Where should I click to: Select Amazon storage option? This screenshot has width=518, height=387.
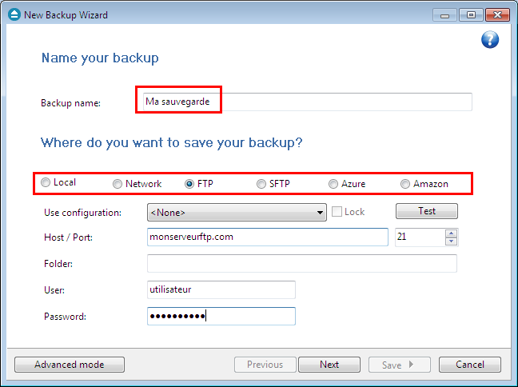[405, 184]
